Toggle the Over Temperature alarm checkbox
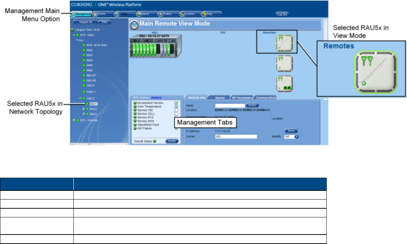This screenshot has height=244, width=407. [176, 106]
